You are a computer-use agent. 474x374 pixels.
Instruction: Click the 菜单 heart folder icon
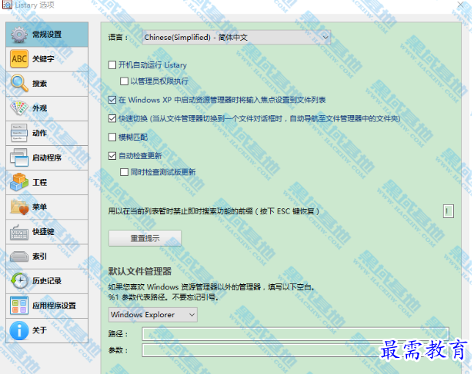point(19,207)
